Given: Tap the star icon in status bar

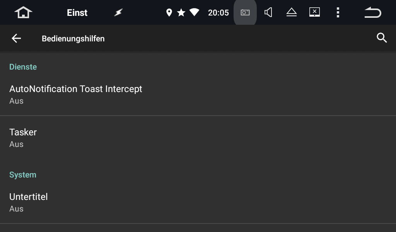Looking at the screenshot, I should click(x=181, y=12).
